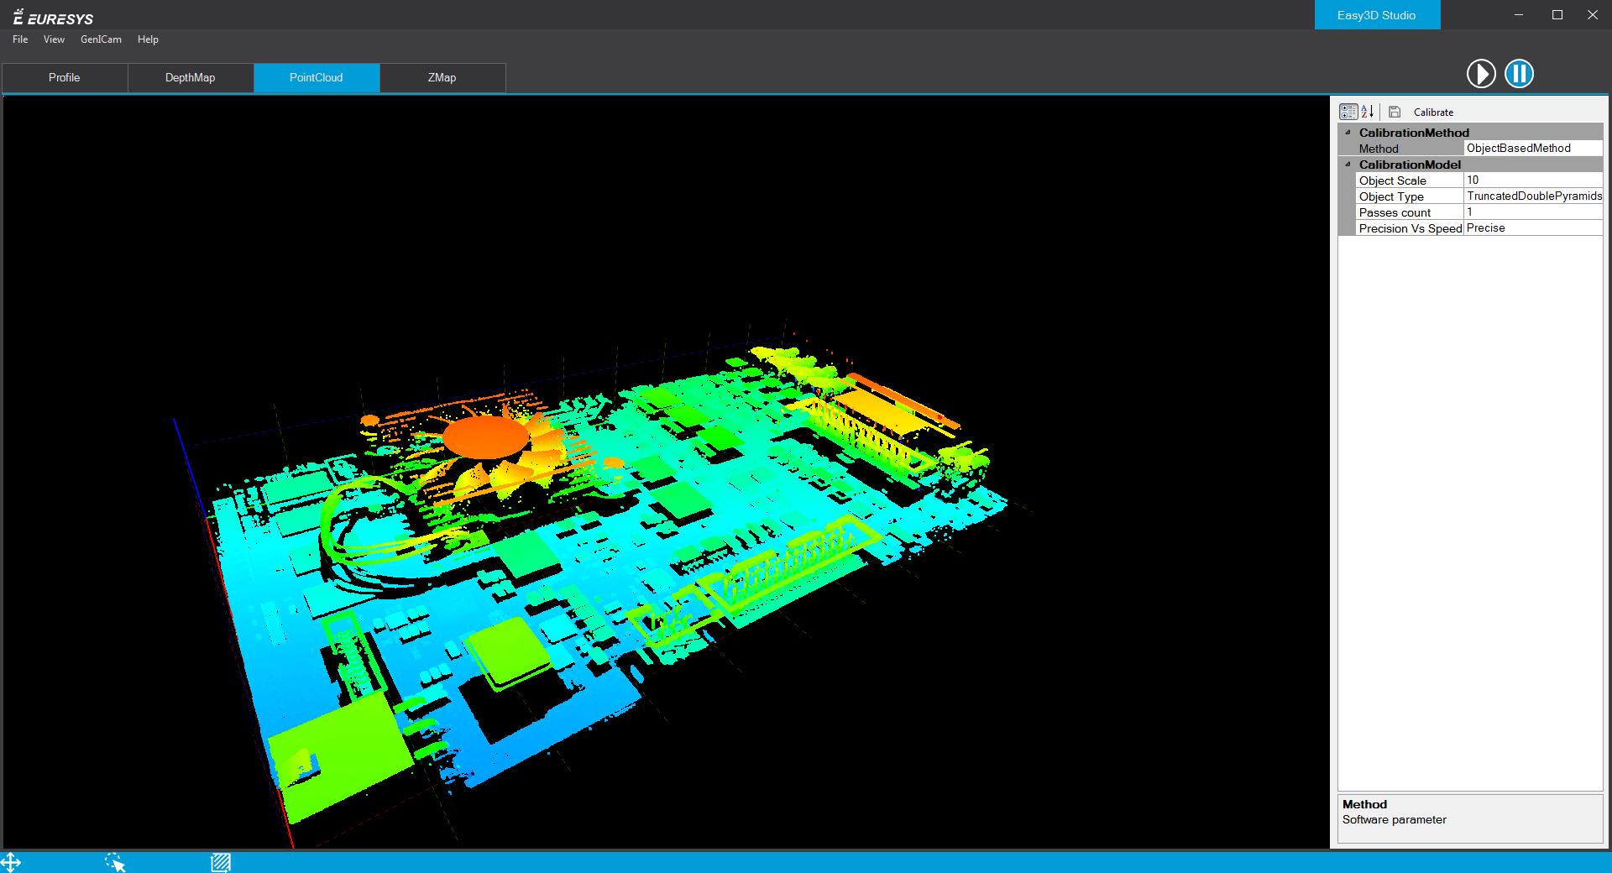1612x873 pixels.
Task: Open the GenICam menu
Action: point(101,39)
